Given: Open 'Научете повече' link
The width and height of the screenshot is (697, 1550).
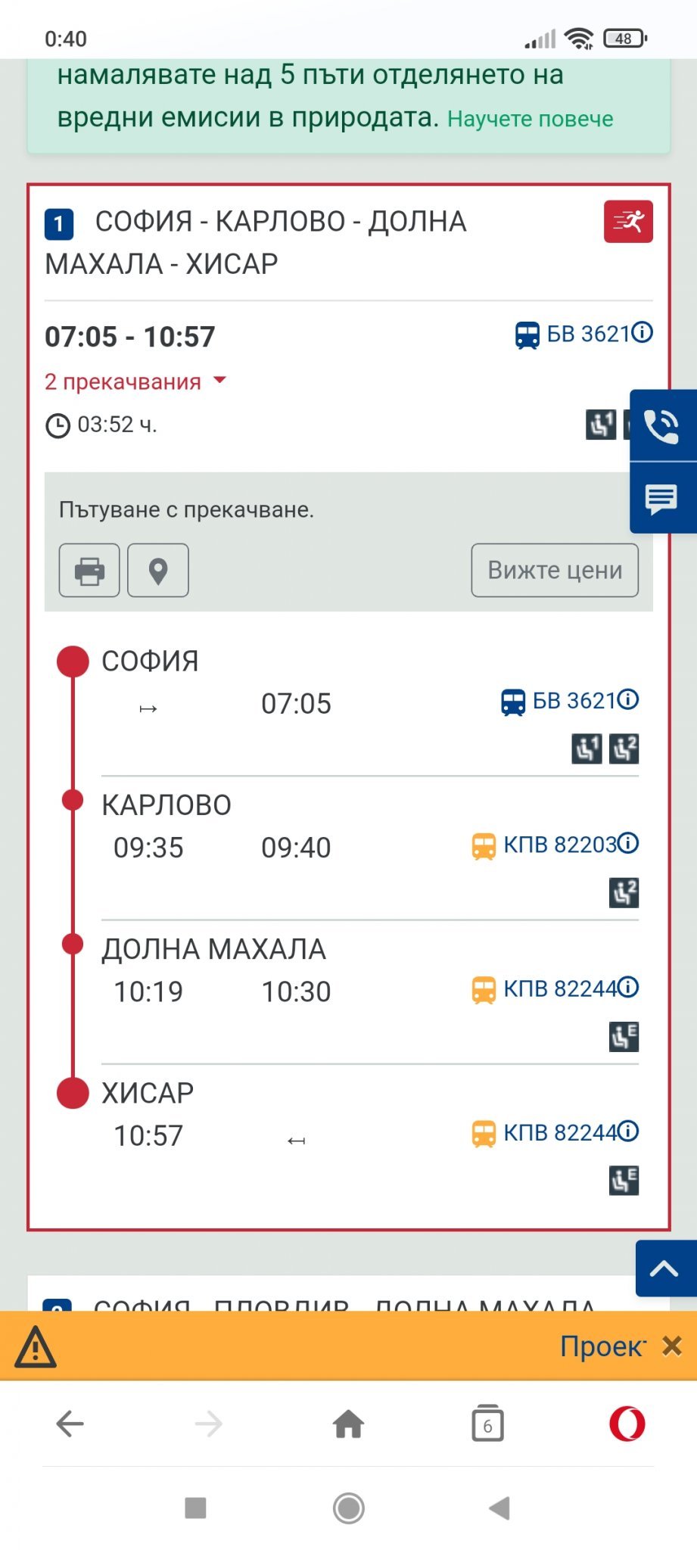Looking at the screenshot, I should (530, 119).
